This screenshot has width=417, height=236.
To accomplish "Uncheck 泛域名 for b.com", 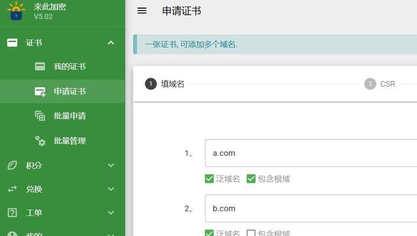I will point(209,233).
